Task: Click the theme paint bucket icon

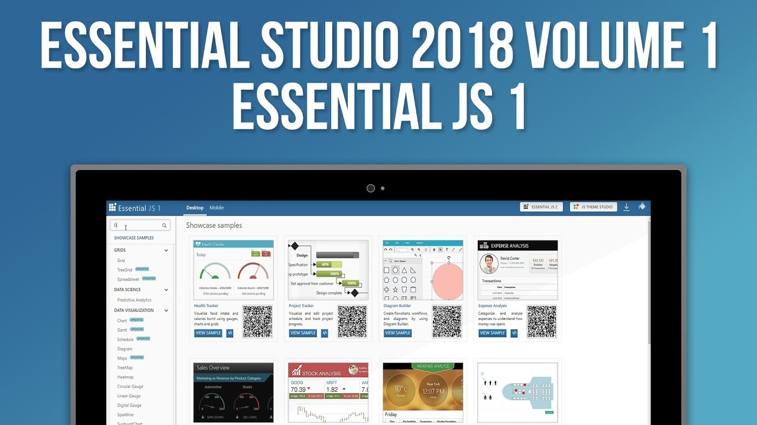Action: pos(642,207)
